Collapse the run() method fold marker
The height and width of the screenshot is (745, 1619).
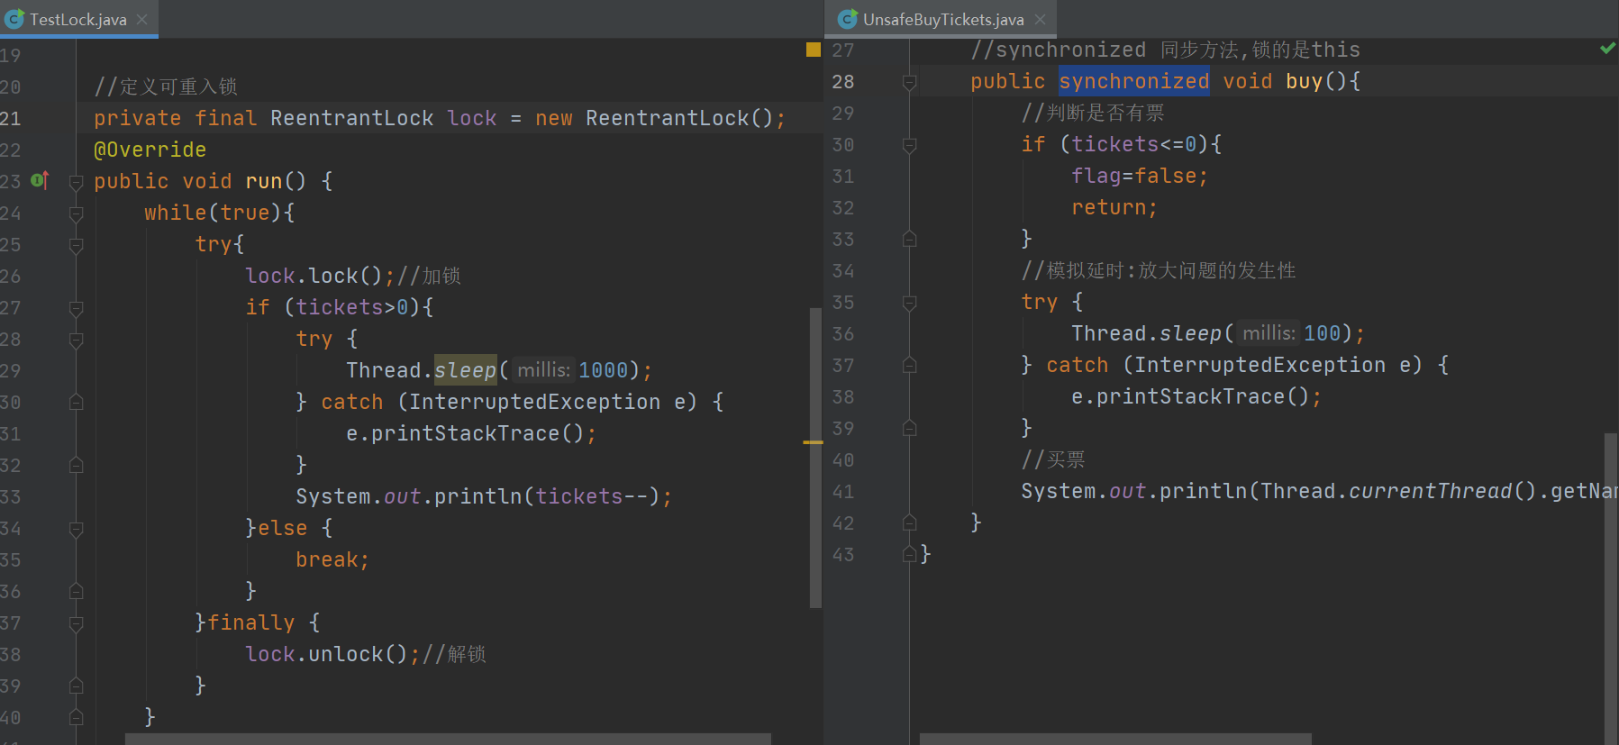click(x=77, y=182)
